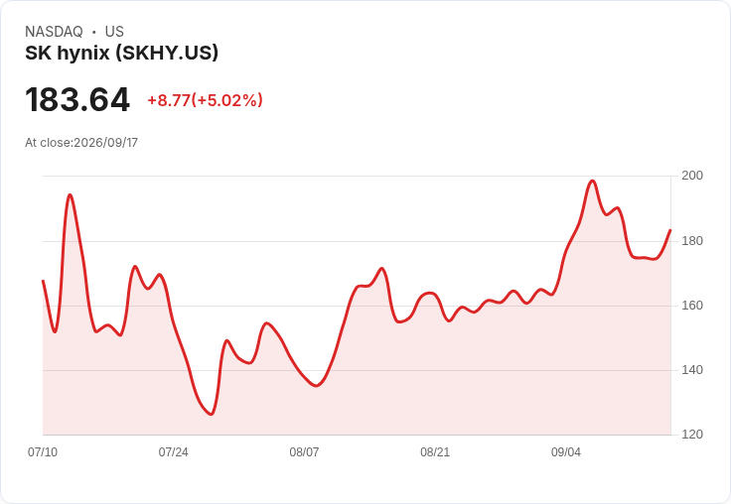Click the line's starting point above 07/10
This screenshot has height=504, width=731.
[x=43, y=281]
